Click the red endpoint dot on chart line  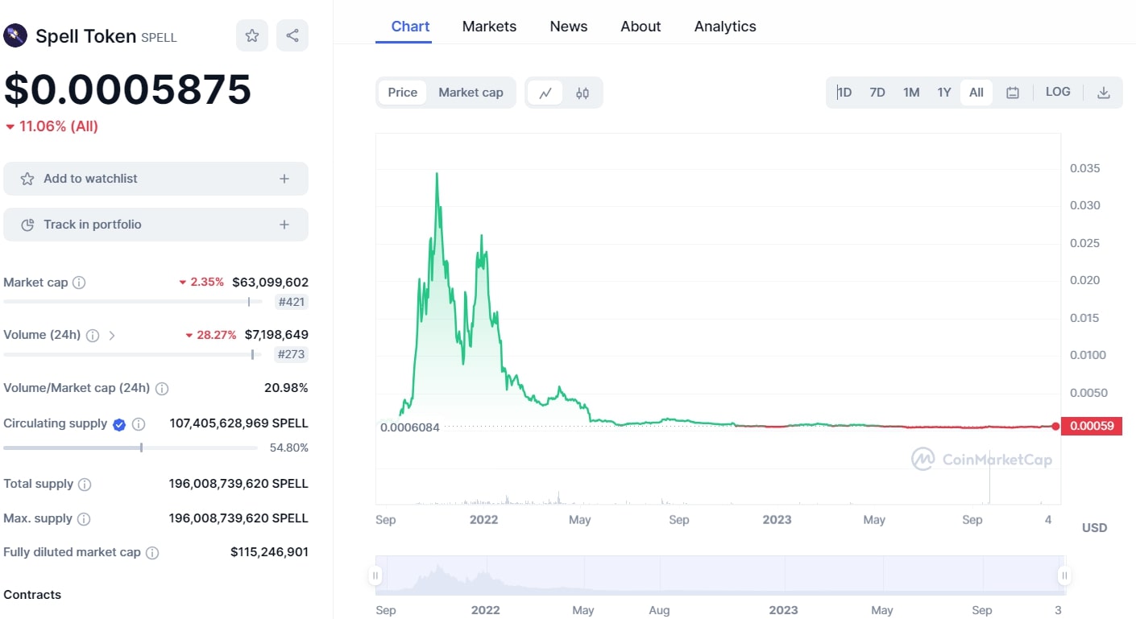[1055, 426]
